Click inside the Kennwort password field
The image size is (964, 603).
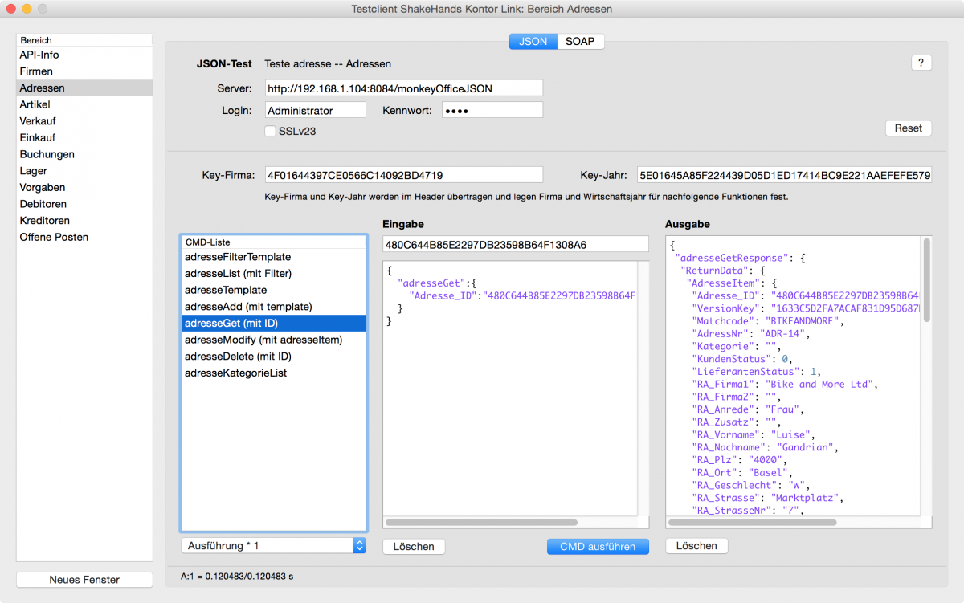(x=492, y=109)
